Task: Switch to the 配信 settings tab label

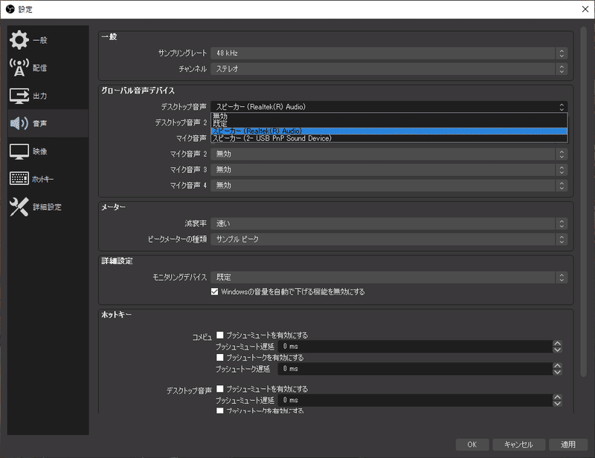Action: point(40,68)
